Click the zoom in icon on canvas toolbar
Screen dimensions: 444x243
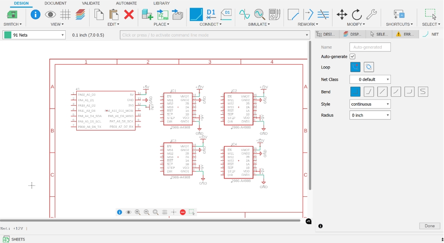pyautogui.click(x=137, y=212)
